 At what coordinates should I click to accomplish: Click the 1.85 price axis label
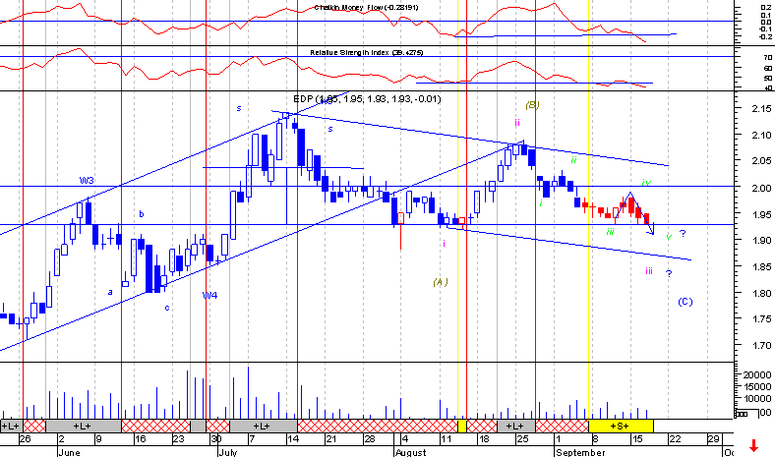[761, 266]
